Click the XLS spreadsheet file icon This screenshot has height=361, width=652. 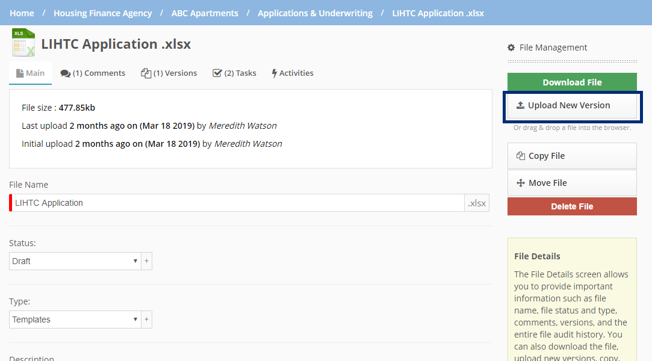[23, 43]
